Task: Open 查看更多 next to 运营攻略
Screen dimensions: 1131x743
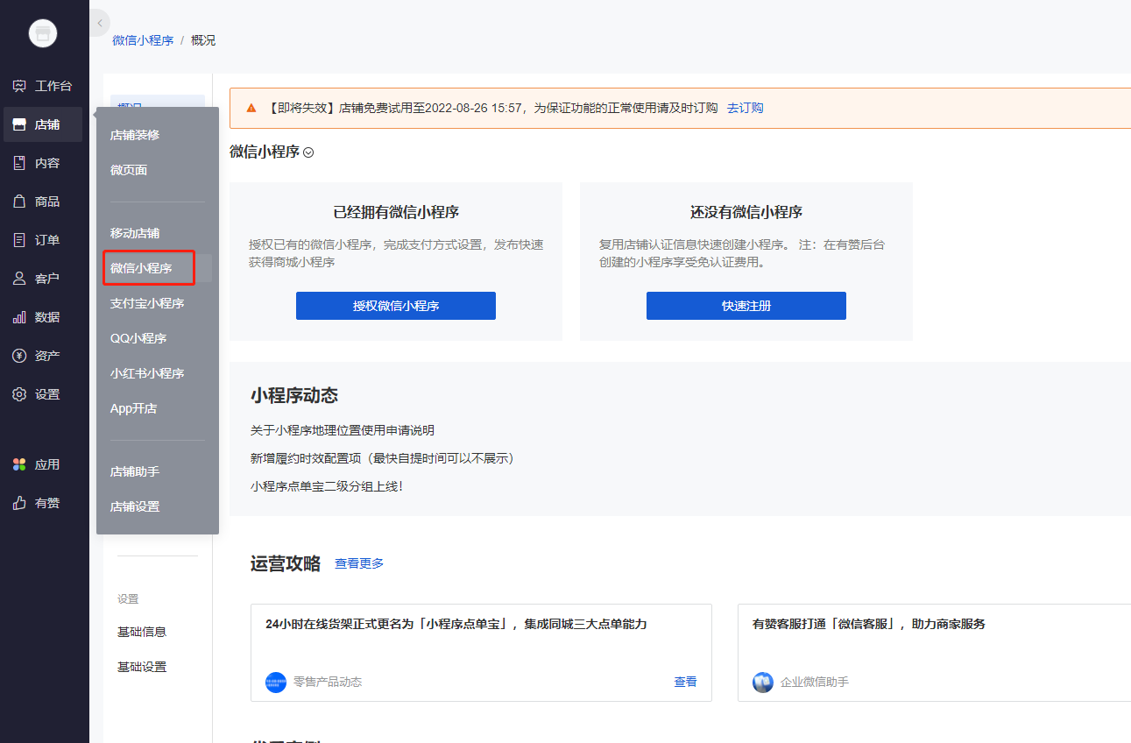Action: point(359,563)
